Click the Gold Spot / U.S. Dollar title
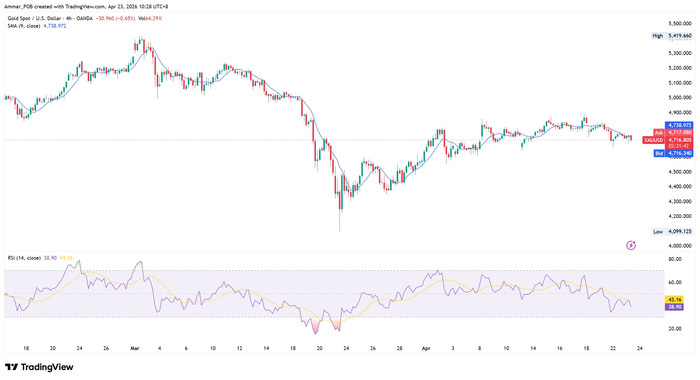Screen dimensions: 700x380 pos(34,18)
